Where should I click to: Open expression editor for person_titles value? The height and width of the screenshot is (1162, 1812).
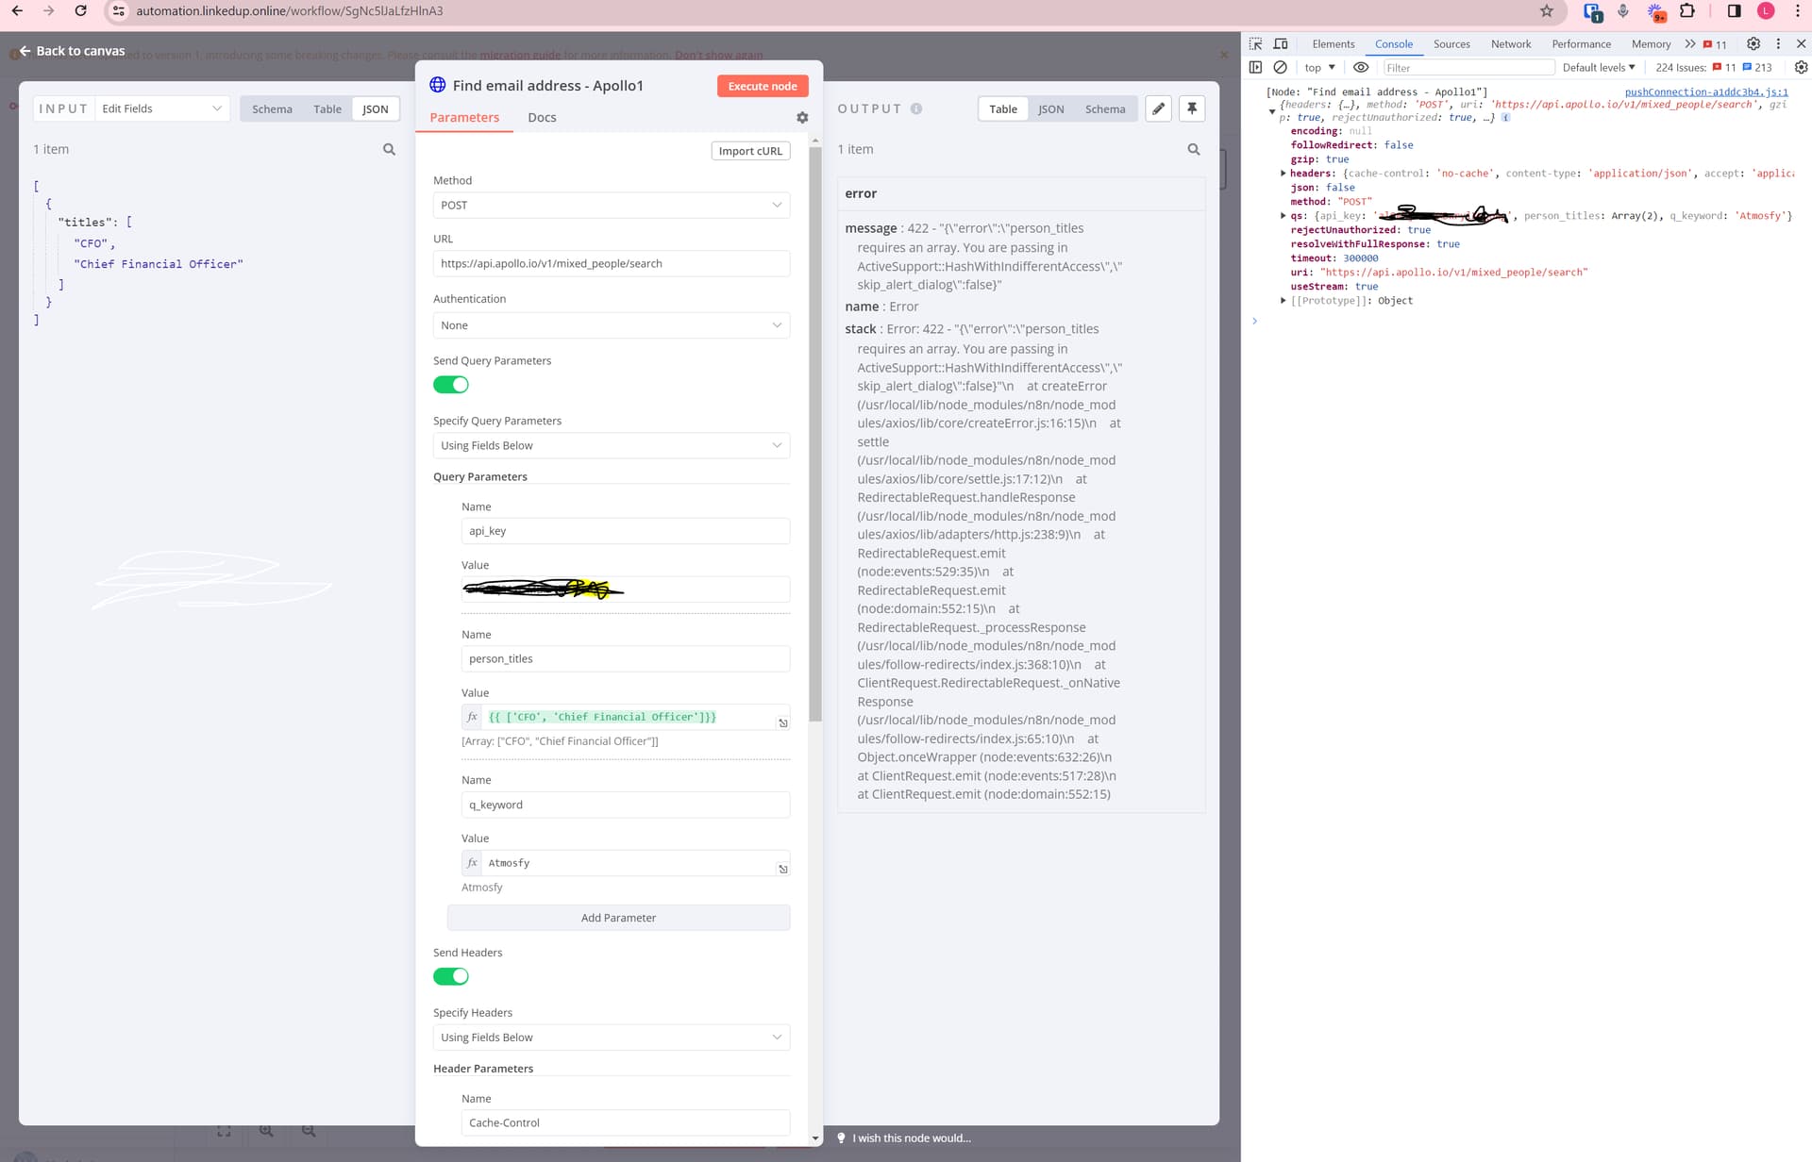(782, 723)
